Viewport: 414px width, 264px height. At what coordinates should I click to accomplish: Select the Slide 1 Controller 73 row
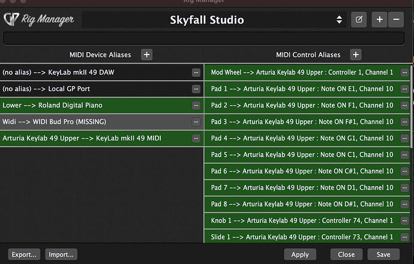point(307,236)
